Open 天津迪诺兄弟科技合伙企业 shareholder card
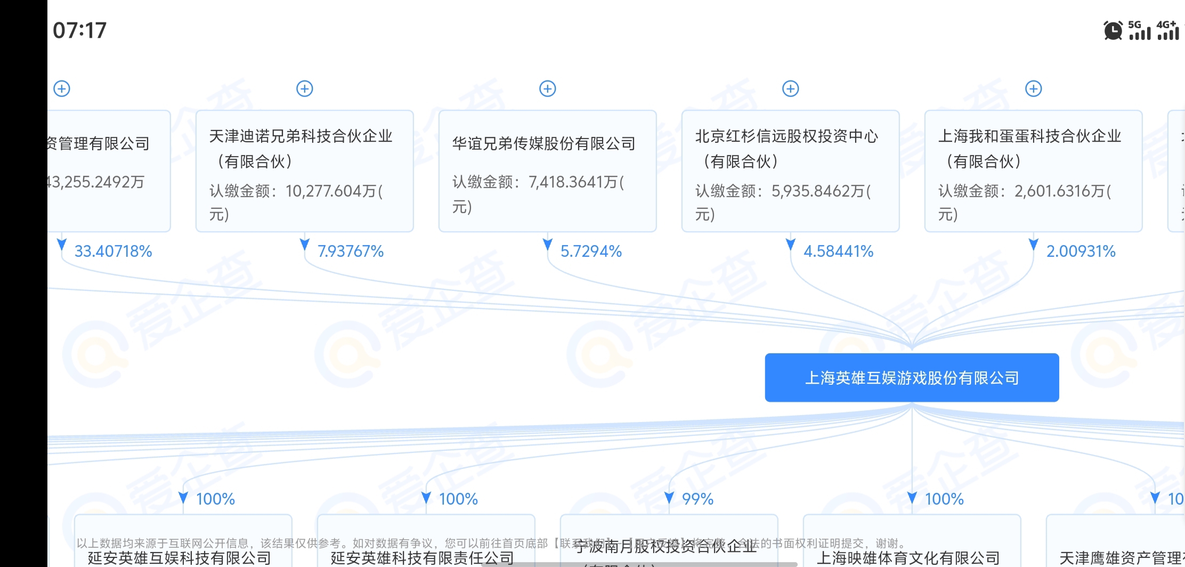 [x=305, y=171]
